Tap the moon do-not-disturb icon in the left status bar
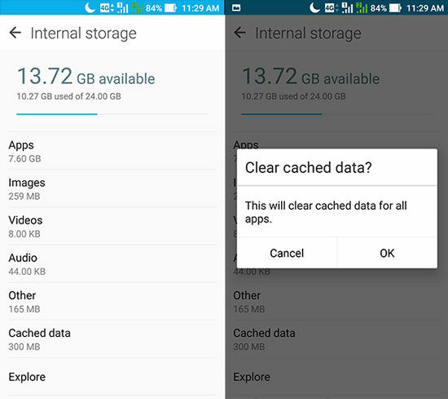The height and width of the screenshot is (399, 448). [90, 7]
